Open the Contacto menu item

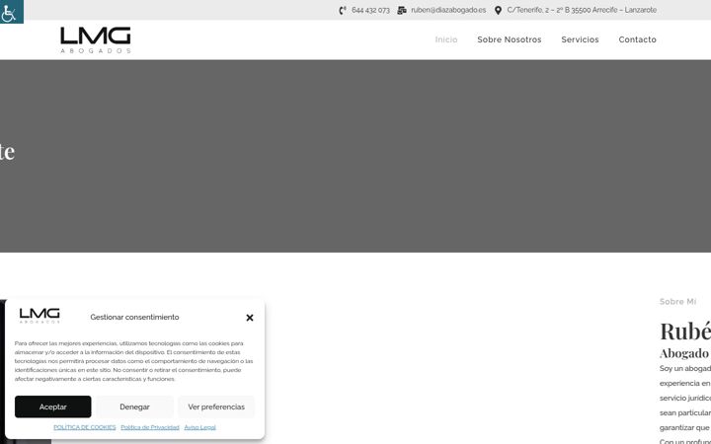click(637, 39)
